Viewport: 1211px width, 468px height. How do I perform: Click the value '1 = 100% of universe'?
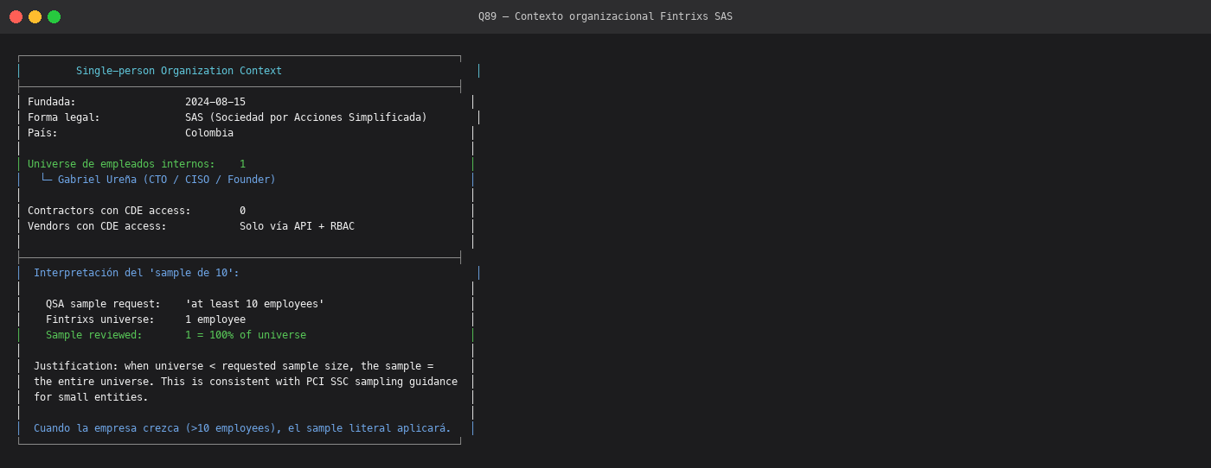[246, 335]
